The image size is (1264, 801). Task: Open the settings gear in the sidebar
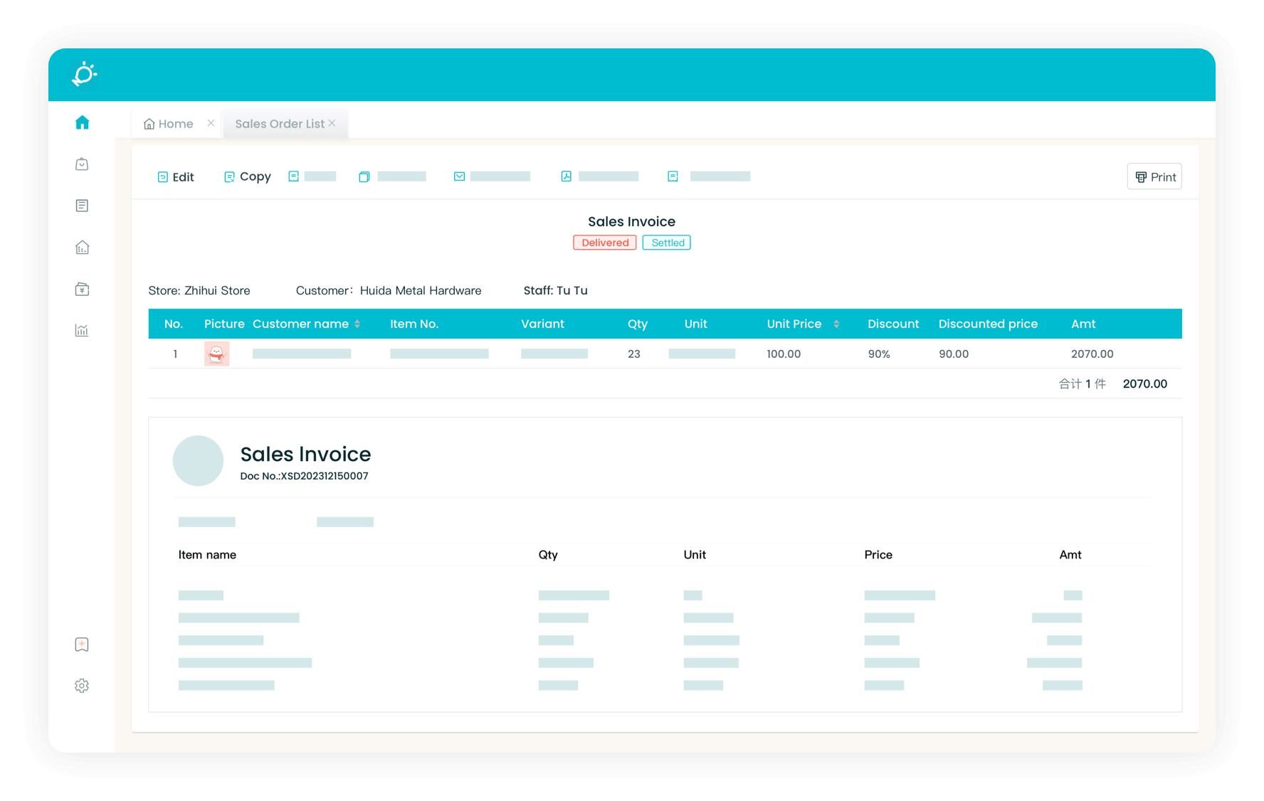point(82,686)
